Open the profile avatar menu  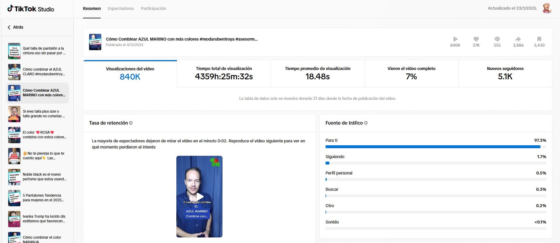pos(547,8)
